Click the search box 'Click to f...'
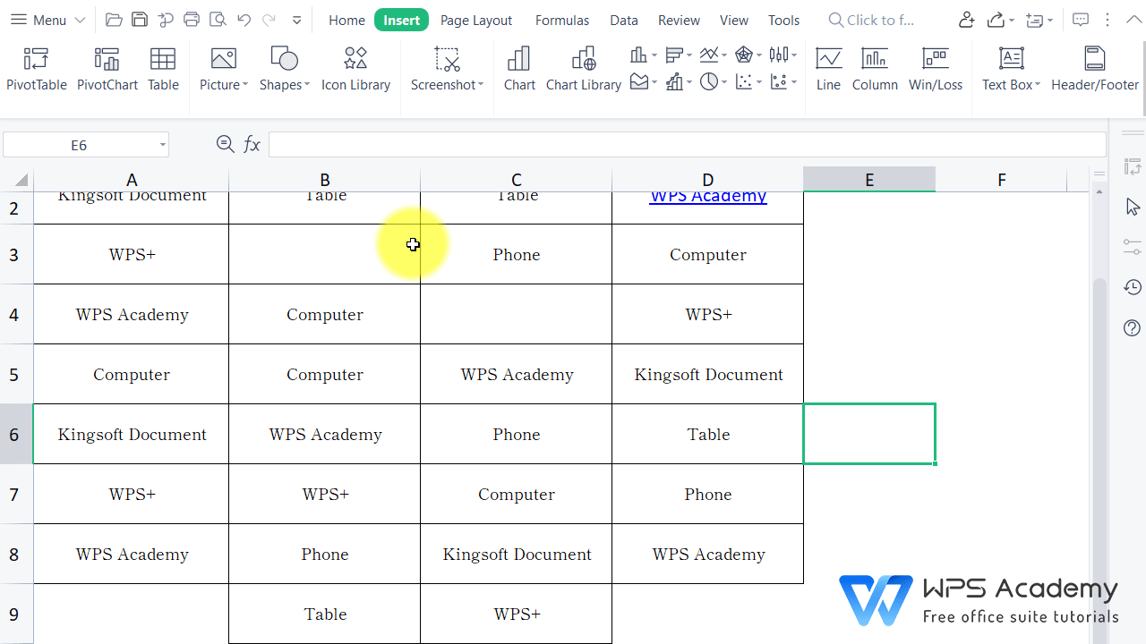The image size is (1146, 644). [x=871, y=20]
